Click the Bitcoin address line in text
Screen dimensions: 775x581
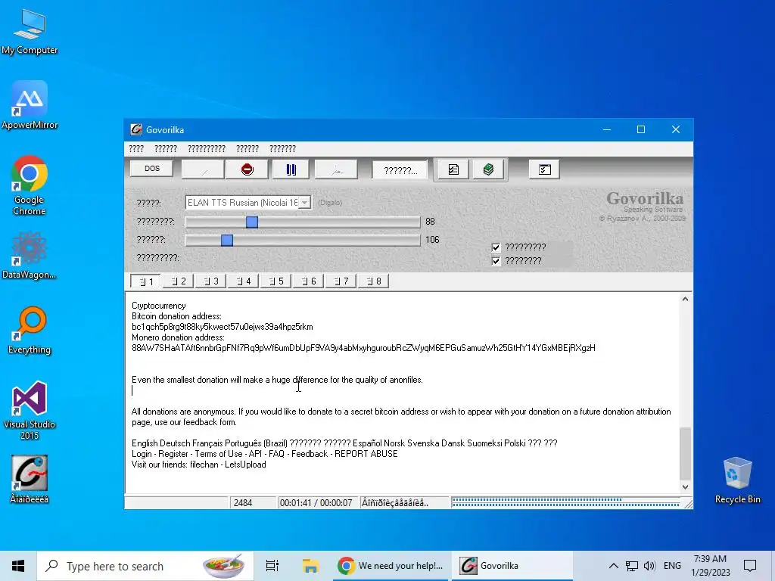[x=222, y=327]
